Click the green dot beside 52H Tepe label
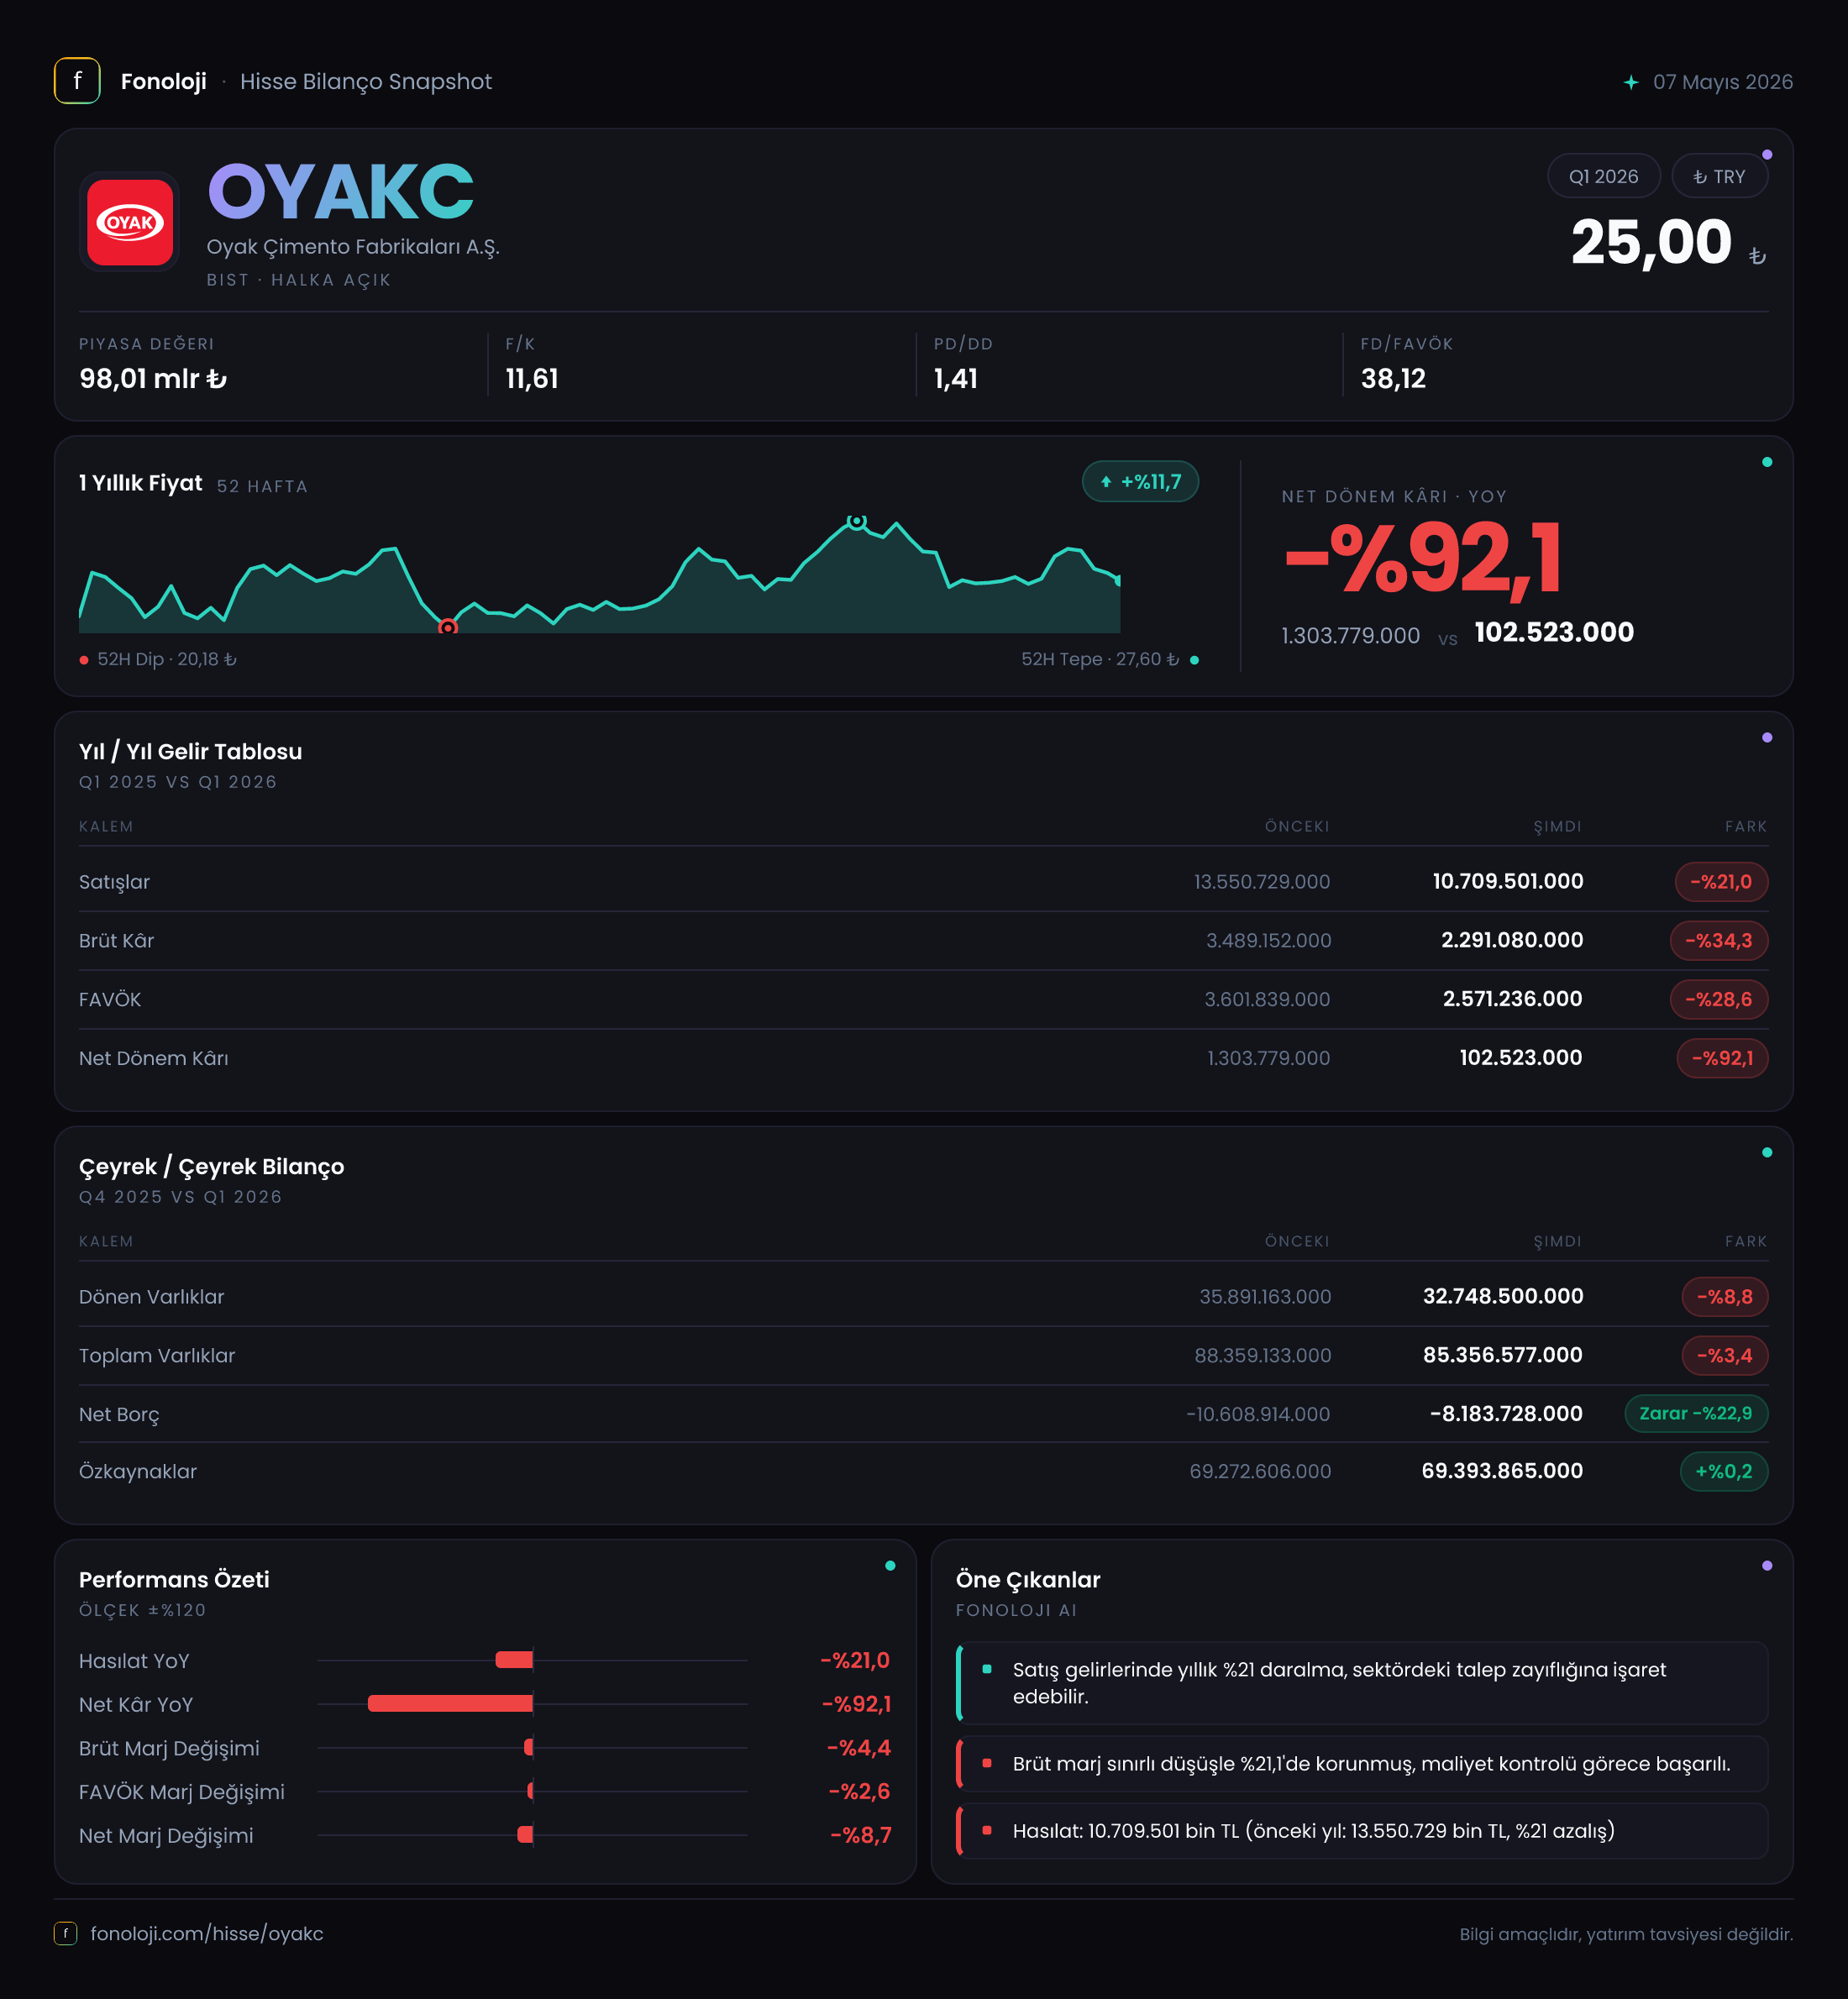 (1194, 660)
